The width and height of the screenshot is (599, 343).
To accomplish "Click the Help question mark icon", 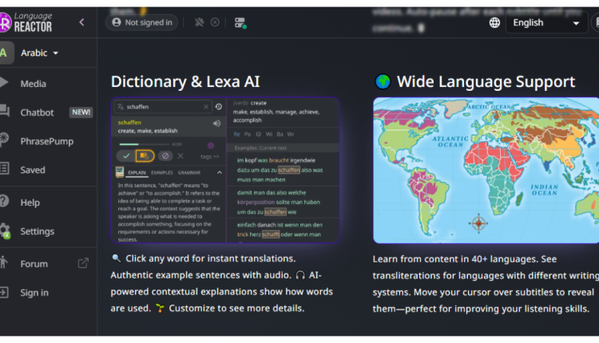I will (x=4, y=201).
